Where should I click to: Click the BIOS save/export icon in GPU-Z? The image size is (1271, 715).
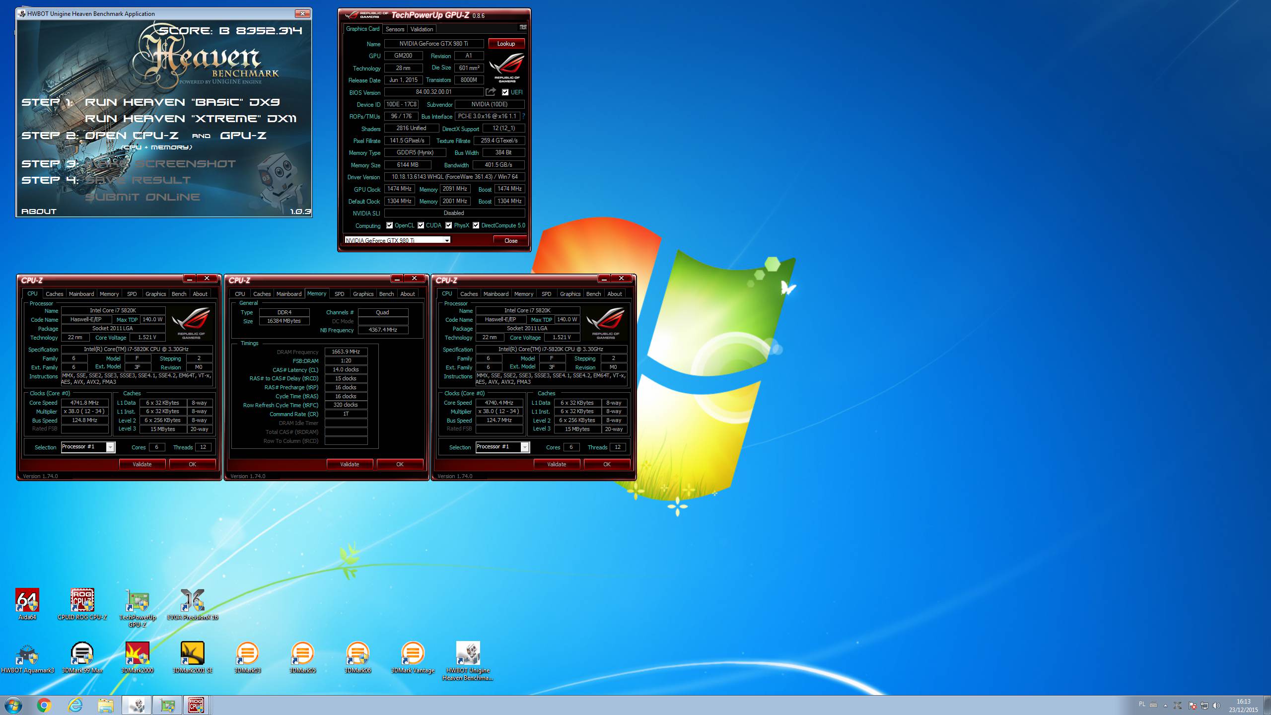(491, 92)
